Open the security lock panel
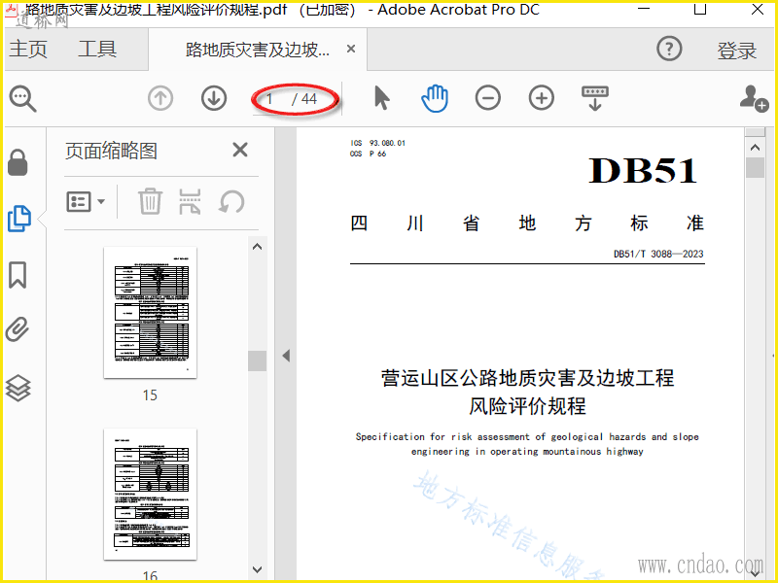This screenshot has width=778, height=583. pos(18,162)
